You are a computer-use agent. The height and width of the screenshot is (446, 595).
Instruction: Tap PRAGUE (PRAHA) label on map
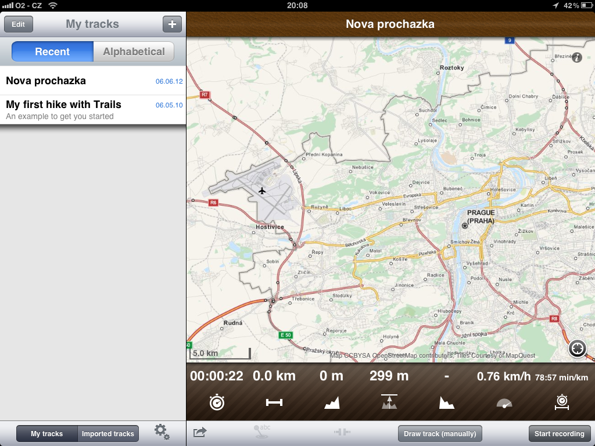481,217
